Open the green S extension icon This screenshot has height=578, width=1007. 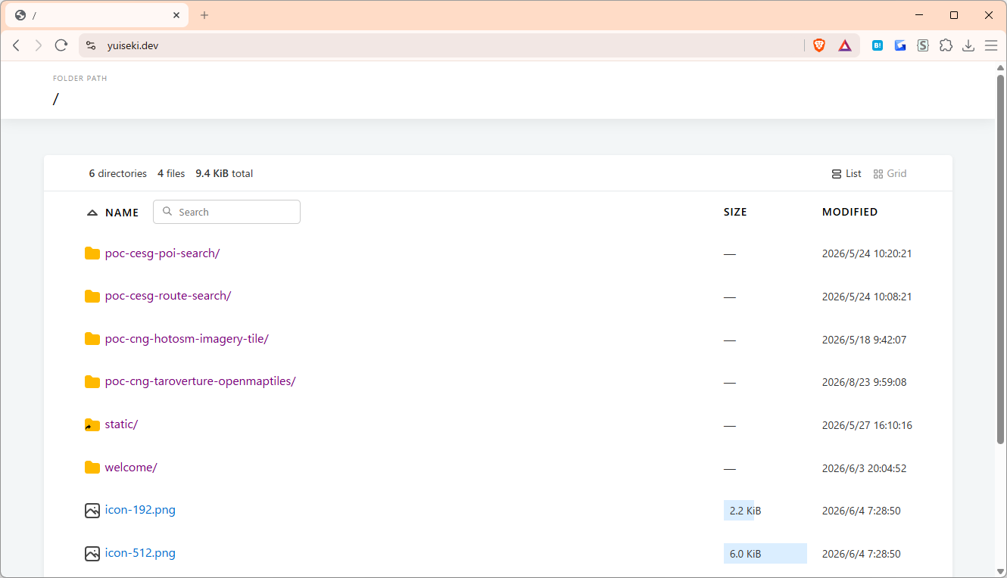(x=923, y=45)
